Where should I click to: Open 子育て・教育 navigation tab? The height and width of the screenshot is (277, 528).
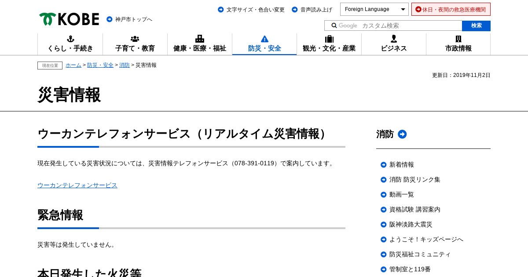tap(135, 44)
